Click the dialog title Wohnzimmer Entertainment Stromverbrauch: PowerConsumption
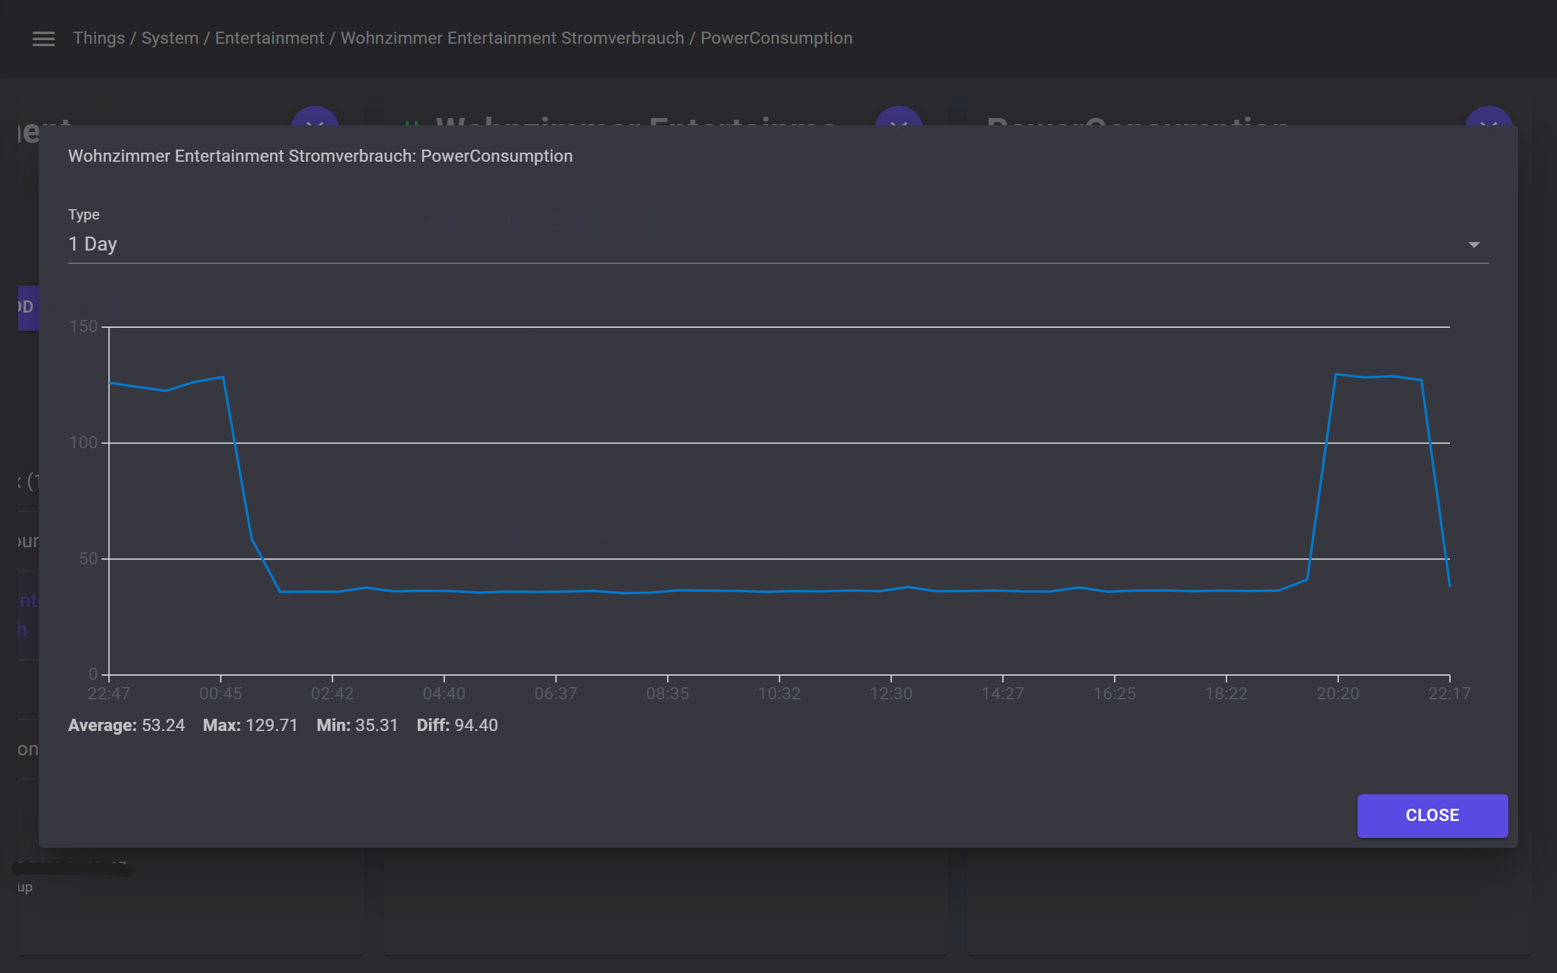Viewport: 1557px width, 973px height. tap(321, 156)
